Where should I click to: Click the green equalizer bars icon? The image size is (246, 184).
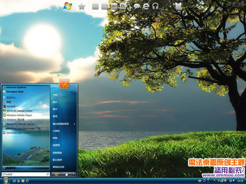coord(164,8)
